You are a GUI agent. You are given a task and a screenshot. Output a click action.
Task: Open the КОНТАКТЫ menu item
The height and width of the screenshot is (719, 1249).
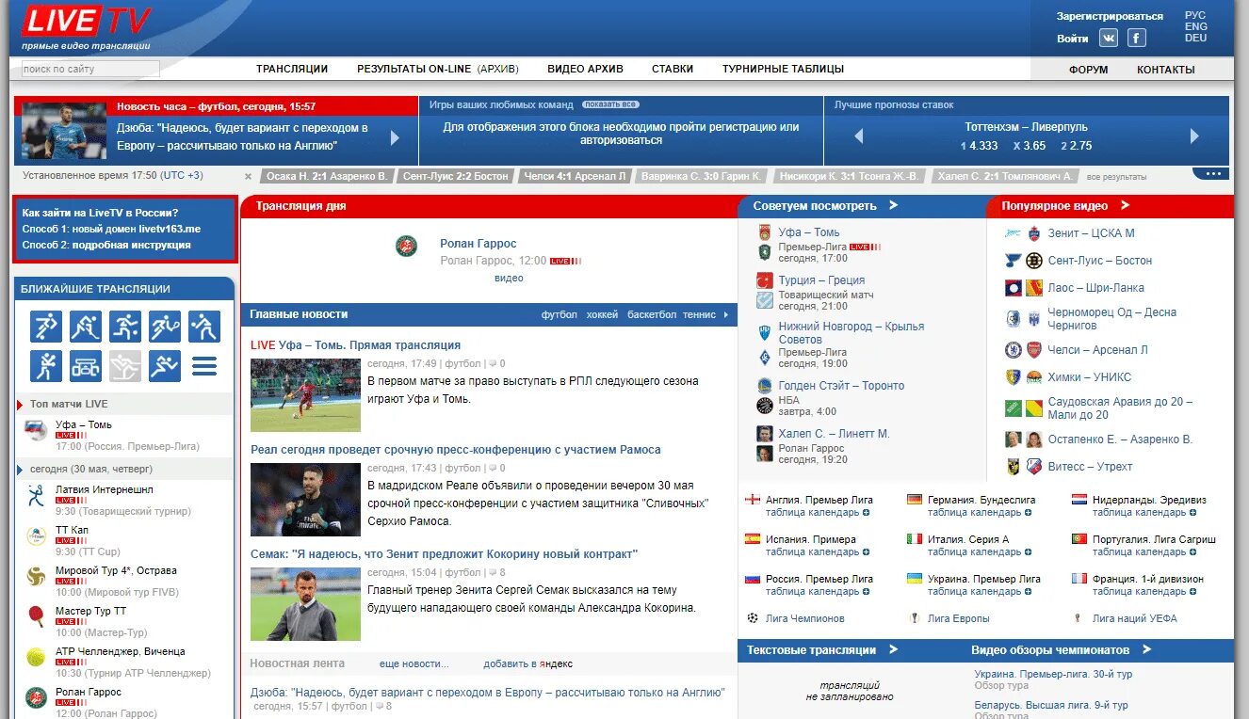(x=1165, y=70)
